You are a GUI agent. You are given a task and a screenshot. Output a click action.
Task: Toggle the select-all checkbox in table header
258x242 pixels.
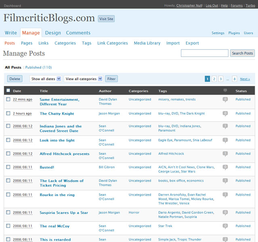8,91
